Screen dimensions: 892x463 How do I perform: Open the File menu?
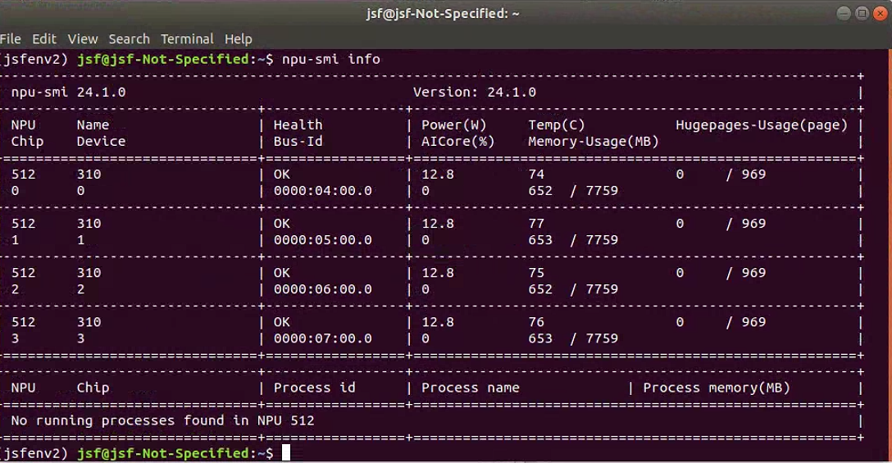(10, 39)
